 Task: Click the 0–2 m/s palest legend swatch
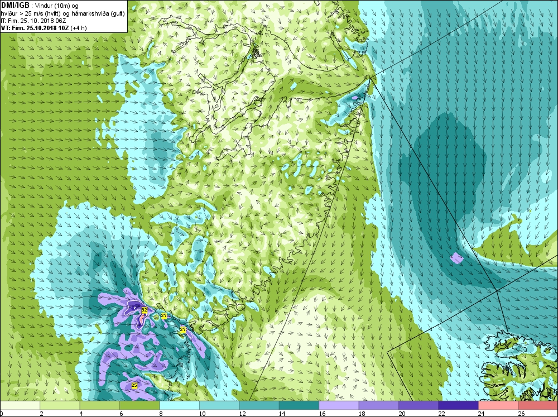20,406
